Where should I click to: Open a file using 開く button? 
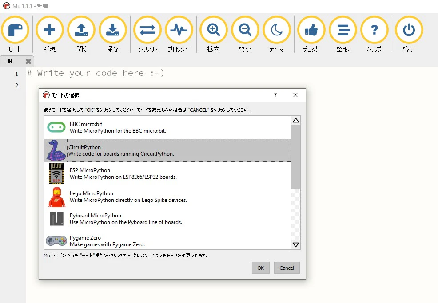tap(81, 34)
